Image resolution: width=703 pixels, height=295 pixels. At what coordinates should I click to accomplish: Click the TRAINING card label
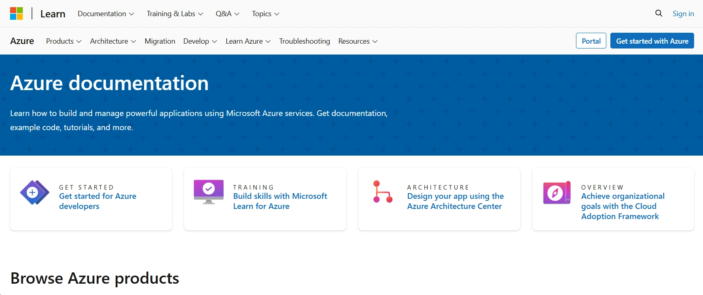coord(254,188)
